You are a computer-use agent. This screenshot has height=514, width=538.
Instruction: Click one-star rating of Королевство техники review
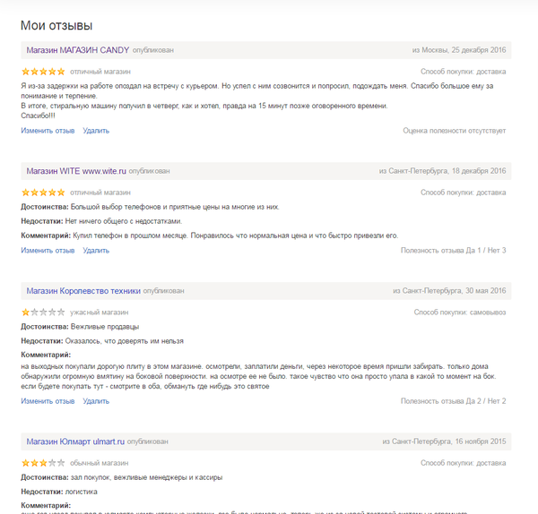pos(42,313)
